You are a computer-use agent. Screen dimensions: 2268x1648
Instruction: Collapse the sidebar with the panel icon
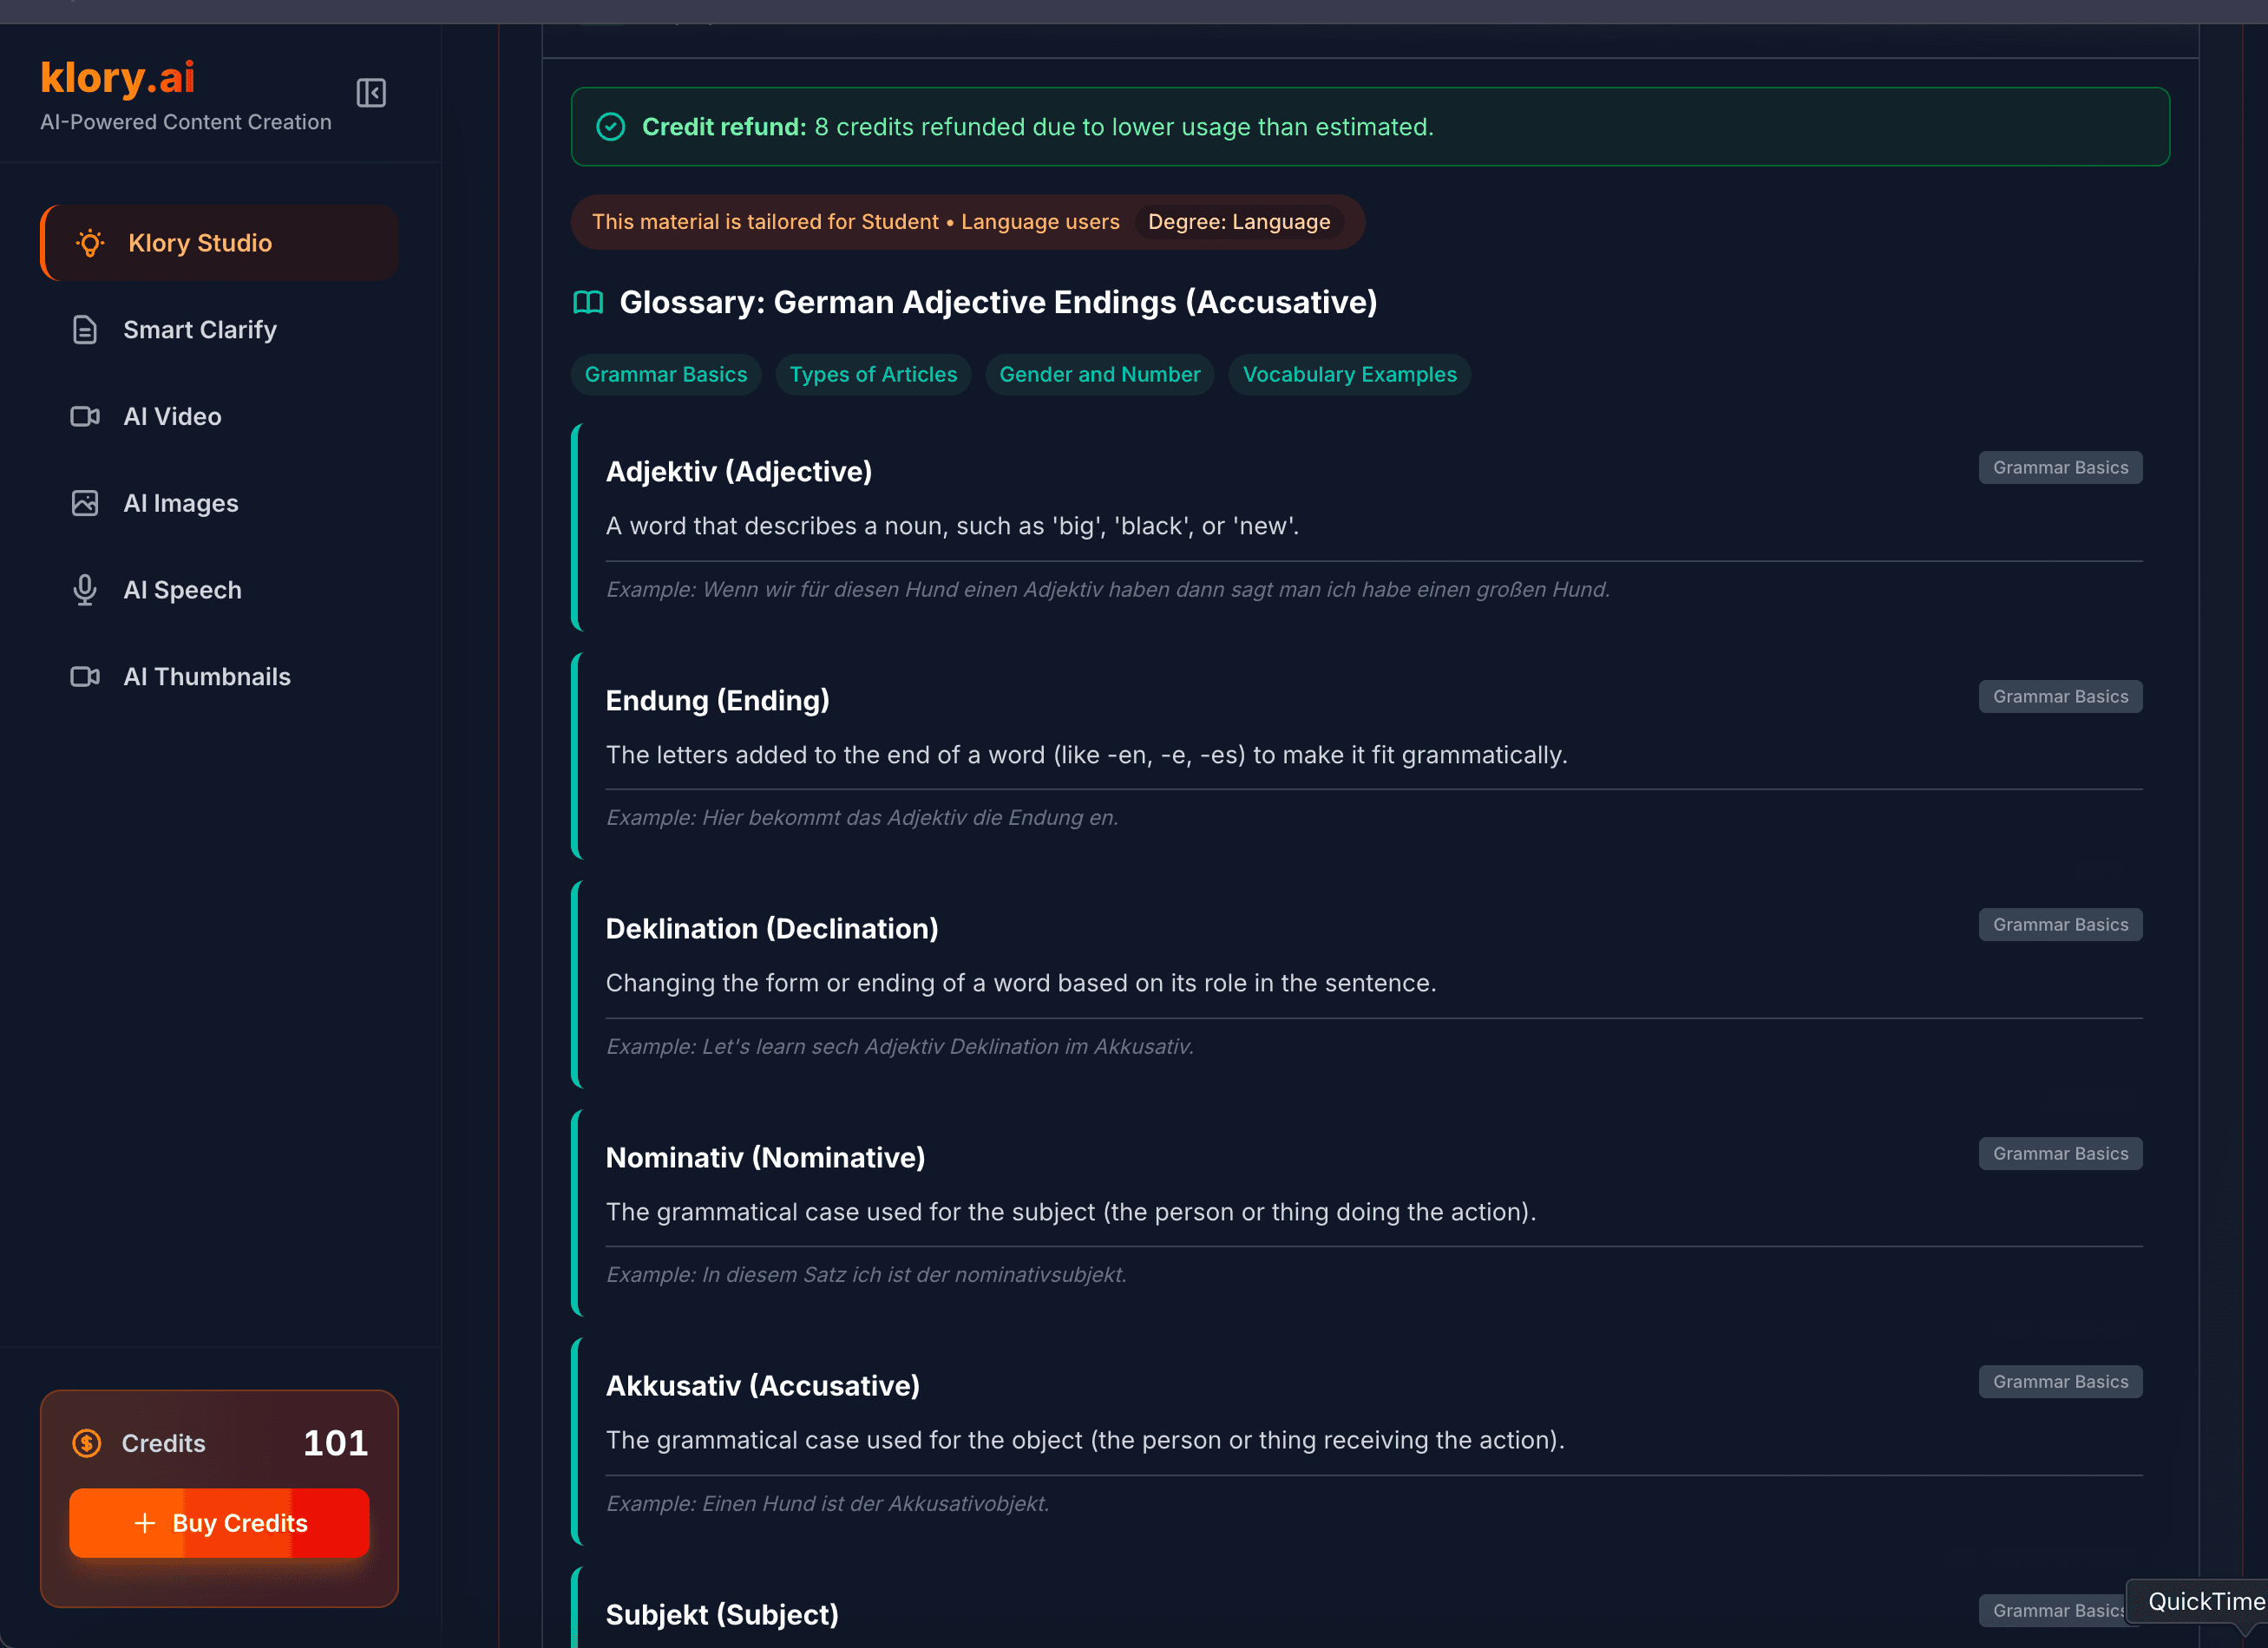(x=371, y=93)
